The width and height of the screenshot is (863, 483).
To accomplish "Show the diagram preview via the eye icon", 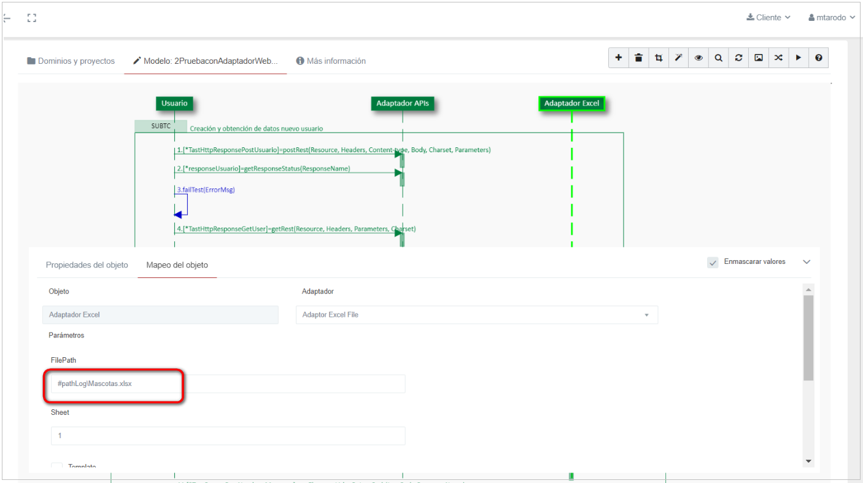I will coord(699,57).
